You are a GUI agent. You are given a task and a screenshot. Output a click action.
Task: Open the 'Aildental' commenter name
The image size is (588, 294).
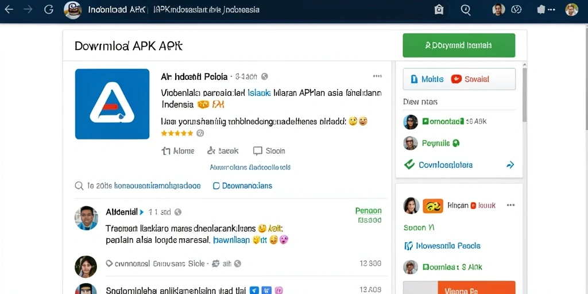(x=122, y=212)
